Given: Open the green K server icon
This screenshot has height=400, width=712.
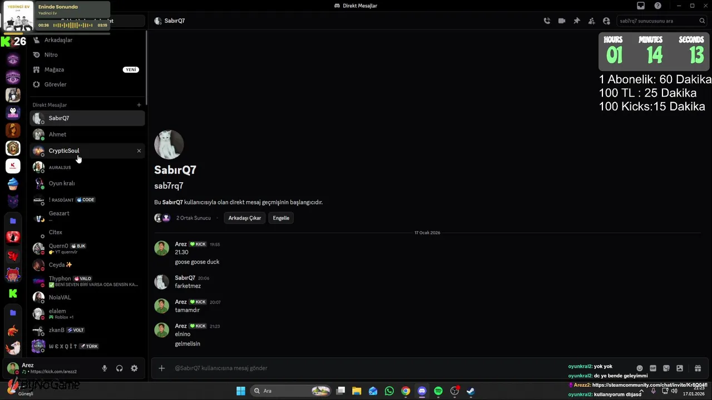Looking at the screenshot, I should pyautogui.click(x=13, y=293).
